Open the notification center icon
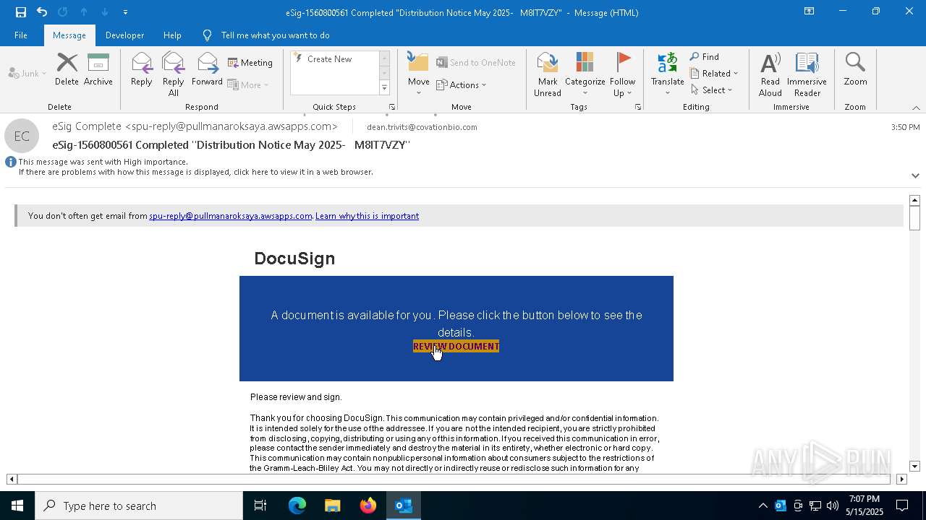 tap(902, 506)
